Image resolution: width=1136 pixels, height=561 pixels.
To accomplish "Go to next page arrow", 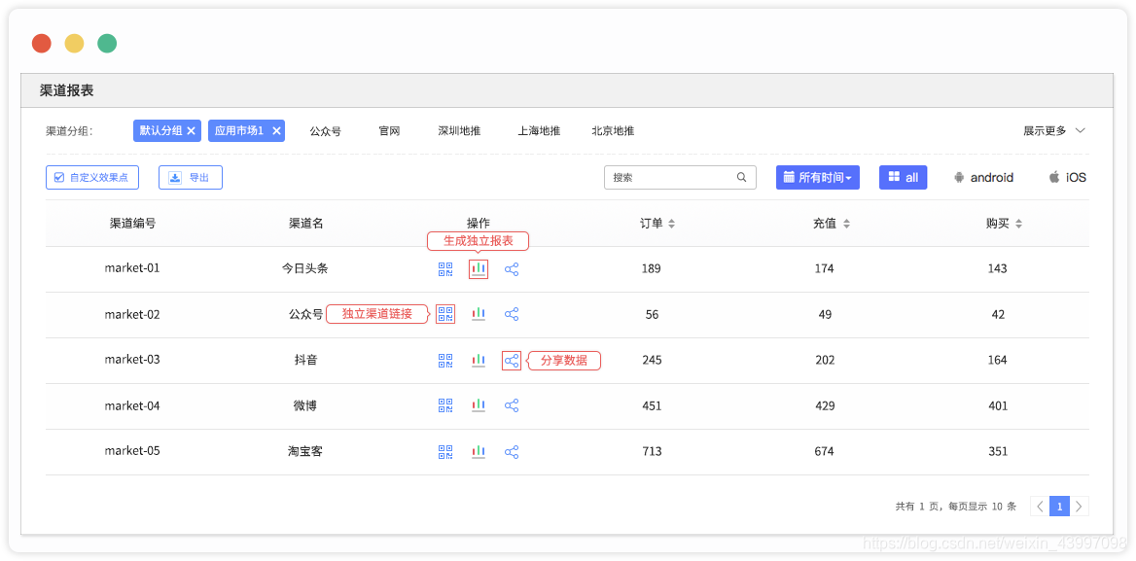I will tap(1080, 506).
